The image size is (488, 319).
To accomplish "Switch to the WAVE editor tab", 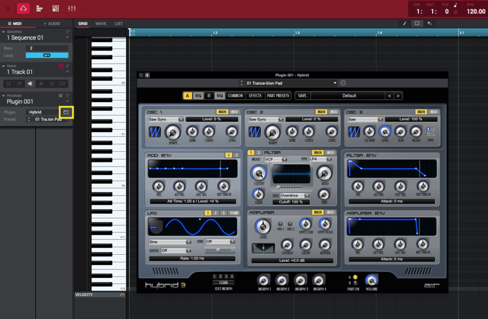I will click(101, 24).
